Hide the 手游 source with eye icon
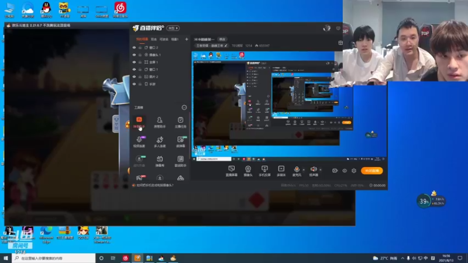 [x=134, y=84]
